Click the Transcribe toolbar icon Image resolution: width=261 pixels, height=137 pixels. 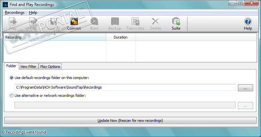[135, 24]
